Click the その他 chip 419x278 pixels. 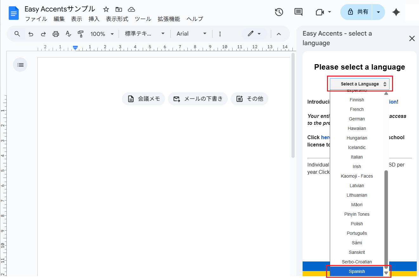coord(249,99)
